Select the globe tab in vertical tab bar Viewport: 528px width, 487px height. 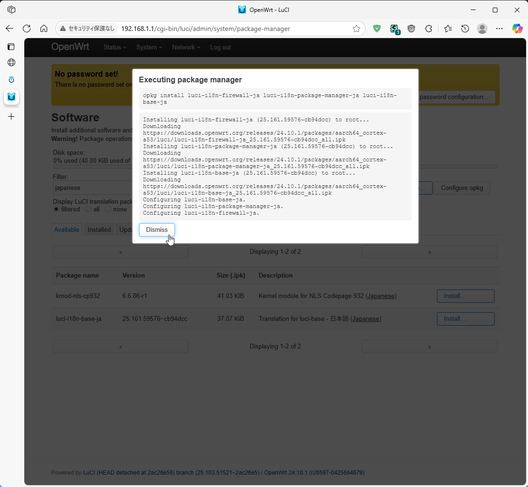pyautogui.click(x=11, y=62)
